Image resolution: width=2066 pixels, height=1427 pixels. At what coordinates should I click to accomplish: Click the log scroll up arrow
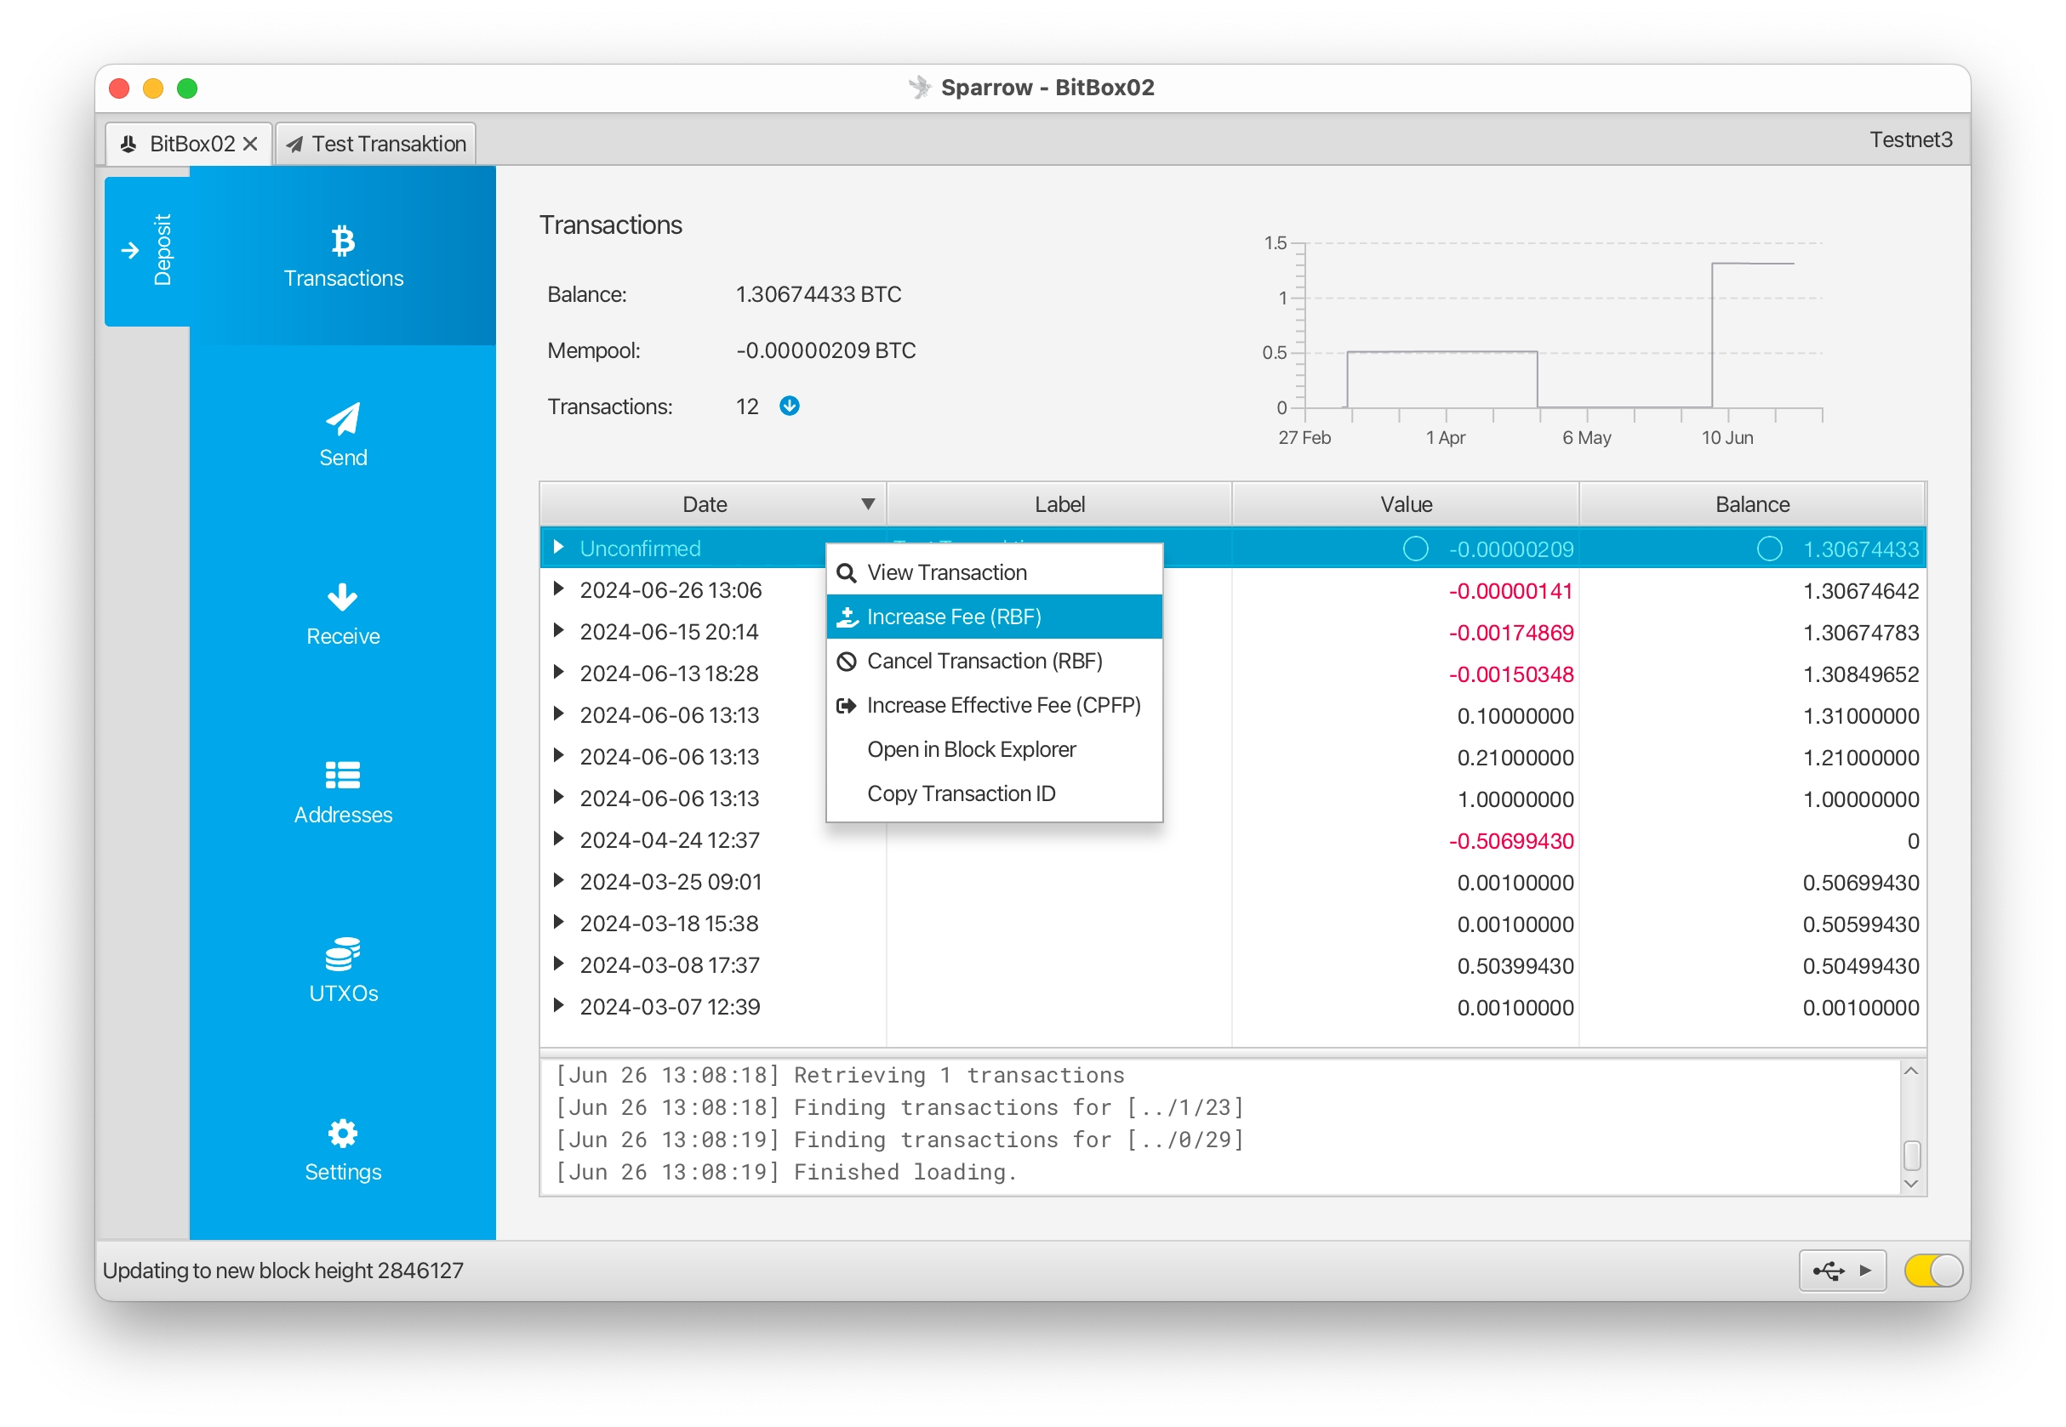click(x=1911, y=1072)
